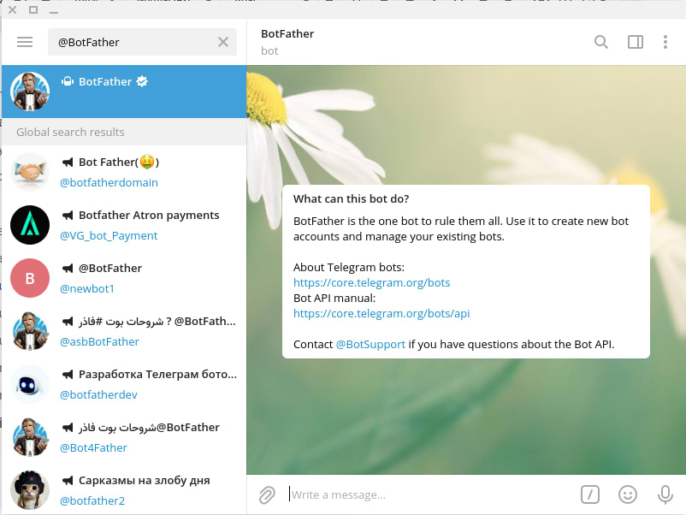
Task: Open https://core.telegram.org/bots link
Action: point(371,282)
